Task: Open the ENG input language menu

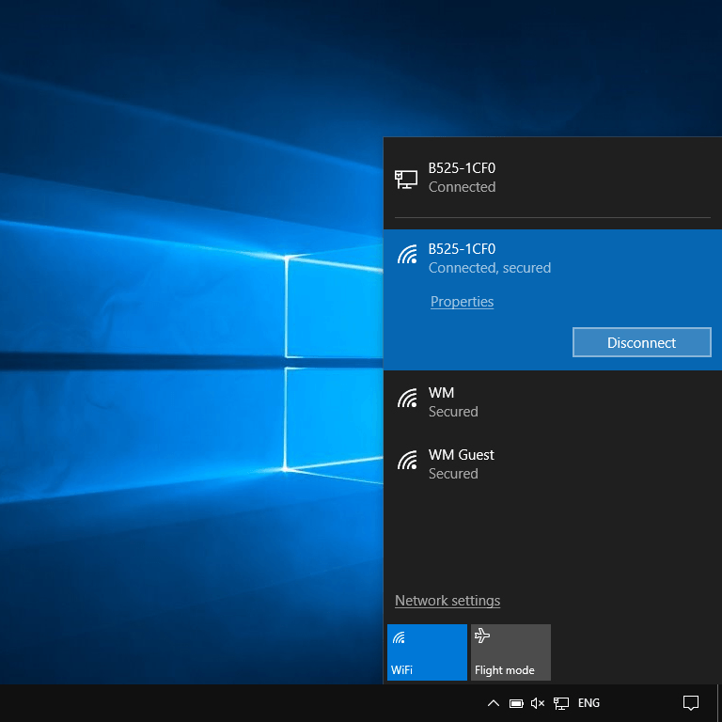Action: coord(589,703)
